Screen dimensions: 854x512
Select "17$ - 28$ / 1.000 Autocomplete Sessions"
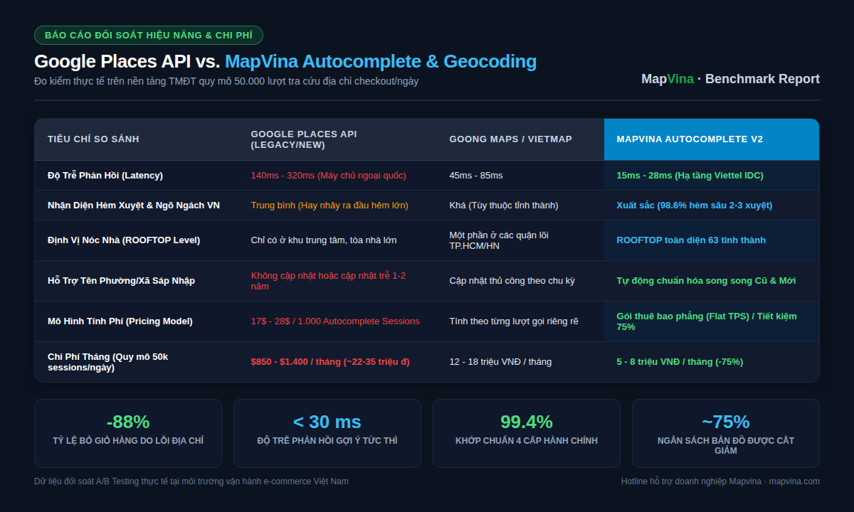(x=335, y=321)
